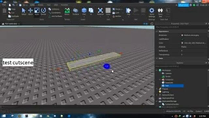The width and height of the screenshot is (209, 118).
Task: Open the BrickColor swatch
Action: (182, 35)
